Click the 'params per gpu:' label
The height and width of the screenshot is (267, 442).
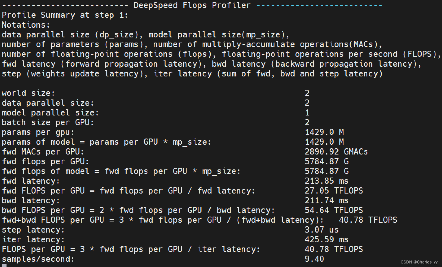click(38, 132)
